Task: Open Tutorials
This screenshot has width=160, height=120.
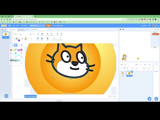Action: pos(24,25)
